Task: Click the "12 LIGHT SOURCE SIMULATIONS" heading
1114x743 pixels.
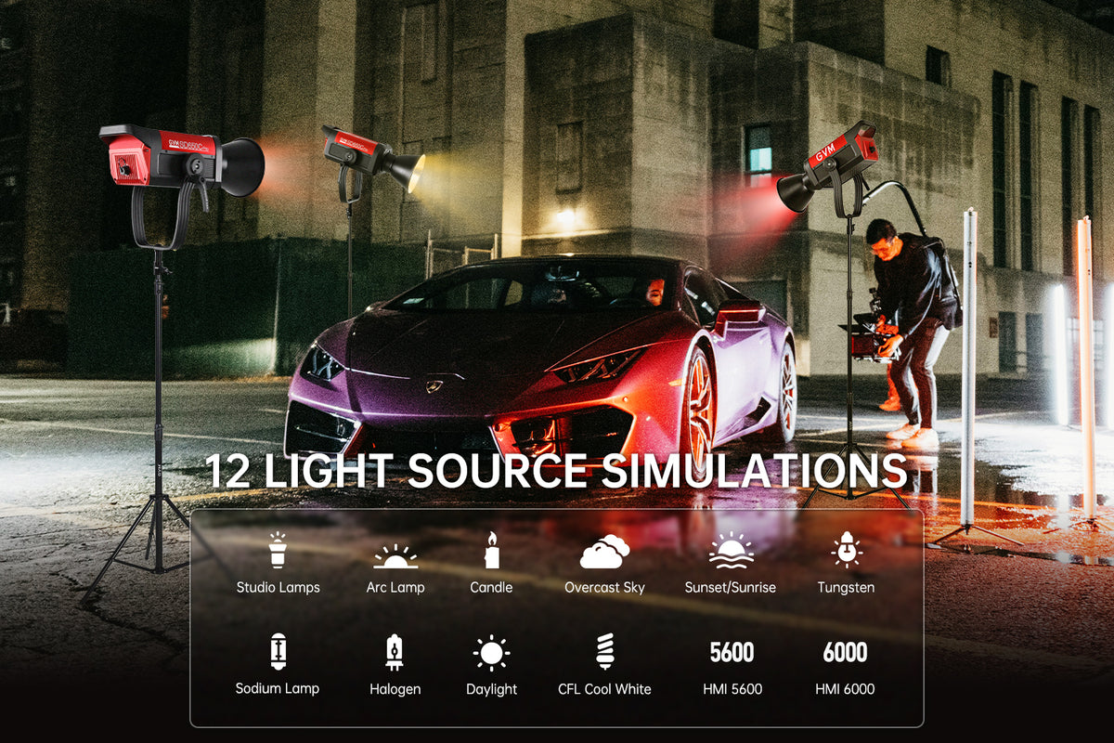Action: pos(555,471)
